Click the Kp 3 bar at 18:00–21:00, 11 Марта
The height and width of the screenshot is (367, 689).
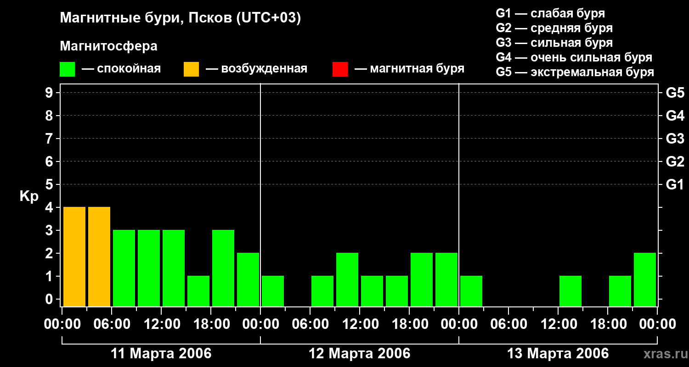pos(223,268)
